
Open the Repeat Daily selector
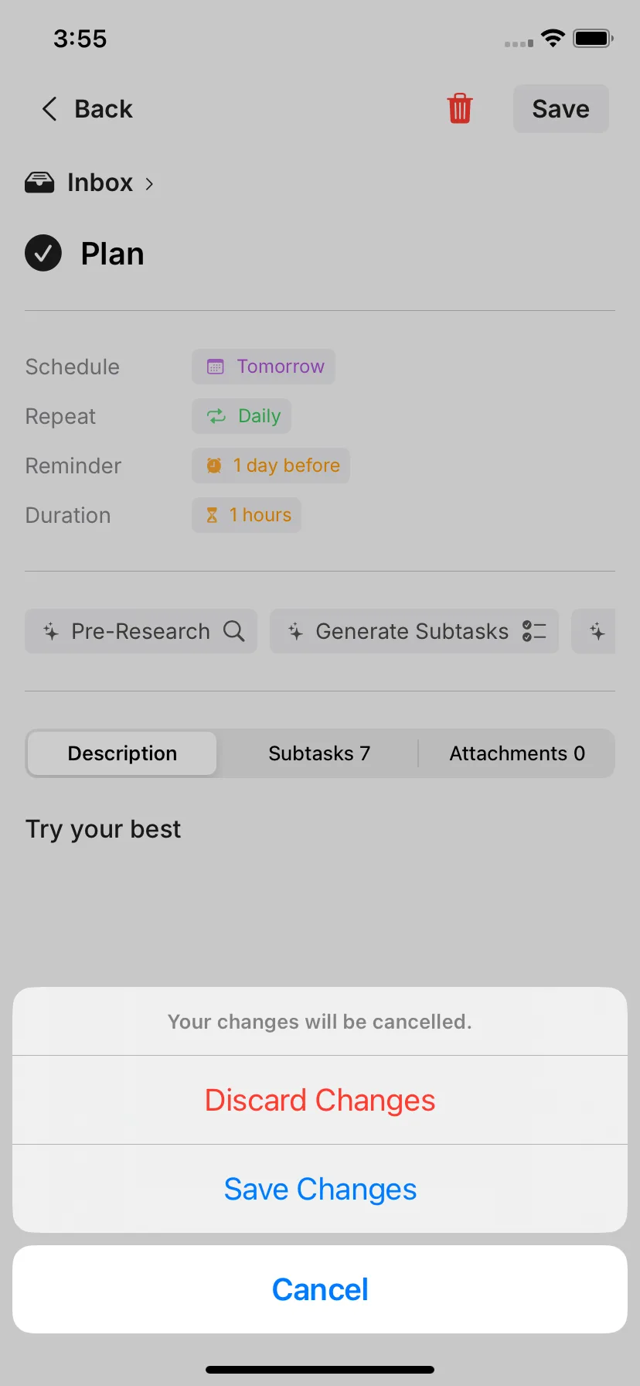click(242, 416)
